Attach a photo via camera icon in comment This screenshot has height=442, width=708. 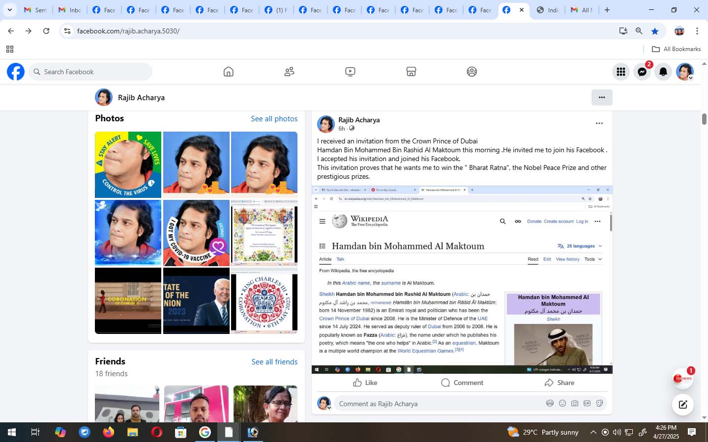(575, 403)
